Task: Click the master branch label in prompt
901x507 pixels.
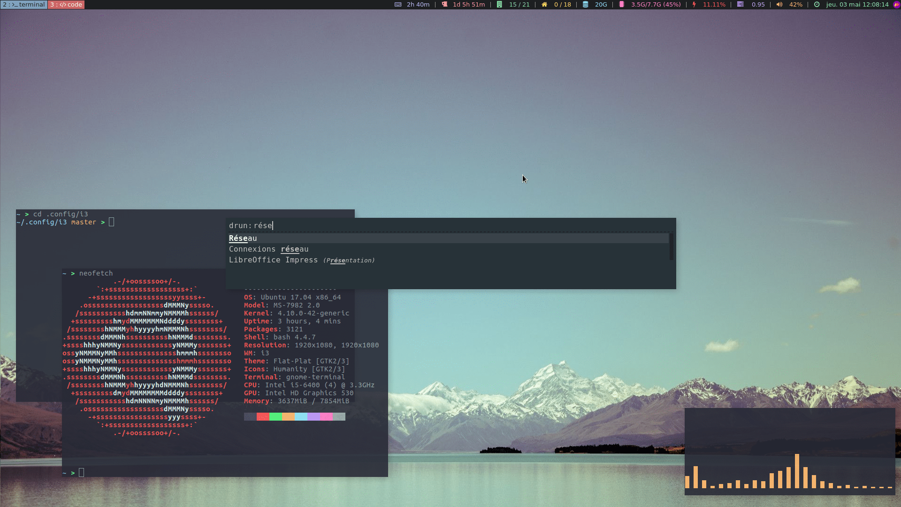Action: (x=84, y=222)
